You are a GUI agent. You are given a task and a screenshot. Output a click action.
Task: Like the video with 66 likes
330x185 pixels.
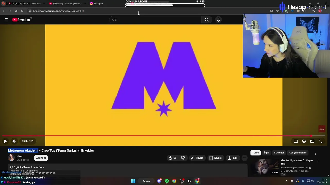tap(172, 158)
